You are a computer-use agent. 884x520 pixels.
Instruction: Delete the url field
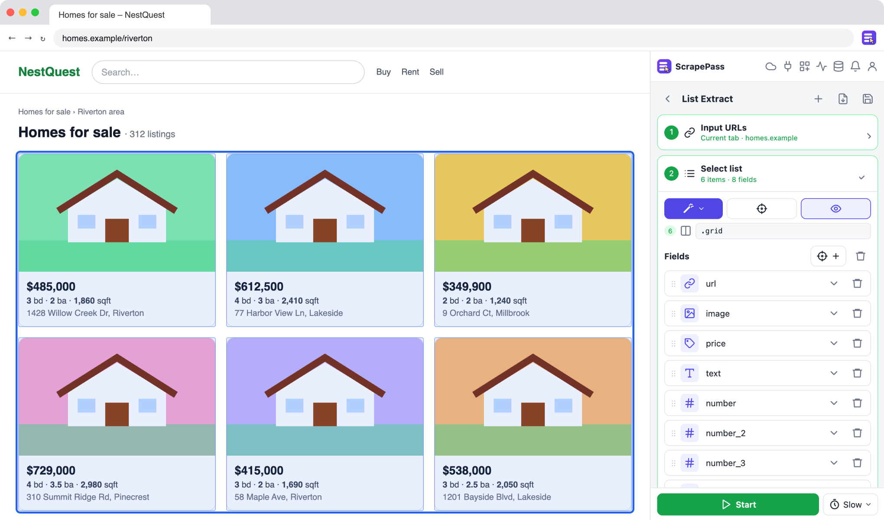click(x=857, y=283)
